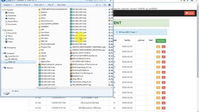
Task: Click New folder in Explorer toolbar
Action: 61,5
